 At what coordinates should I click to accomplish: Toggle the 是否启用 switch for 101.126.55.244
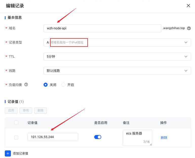[x=98, y=137]
